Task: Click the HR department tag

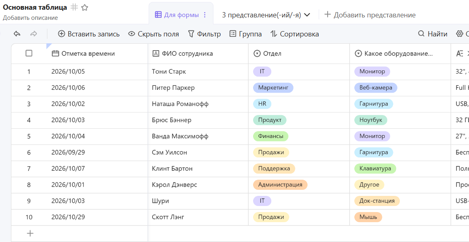Action: click(262, 104)
